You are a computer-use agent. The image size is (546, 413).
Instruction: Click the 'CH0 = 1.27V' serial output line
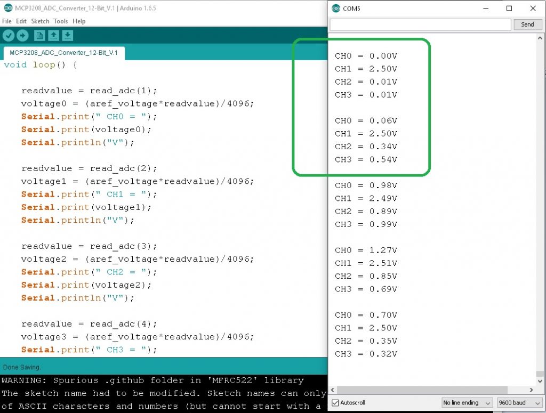(366, 250)
